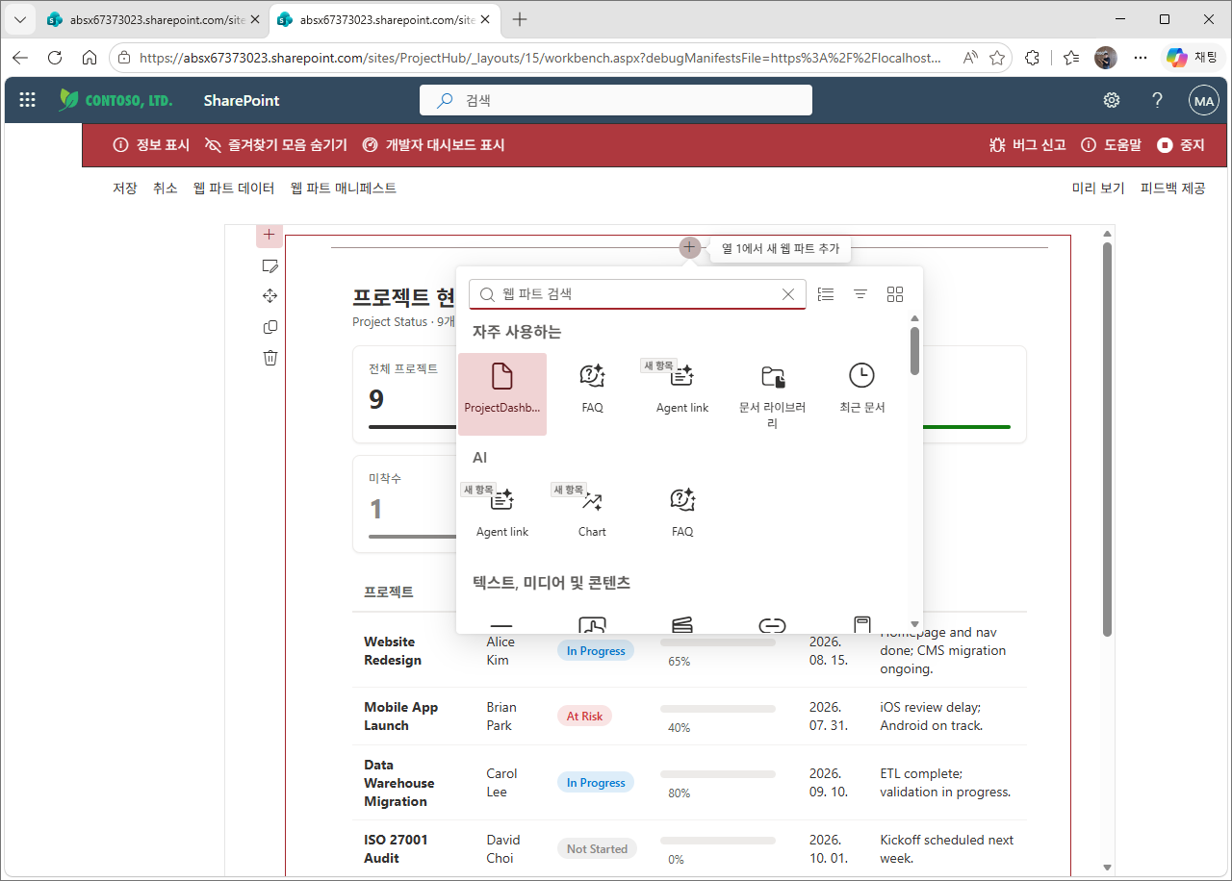Open 웹 파트 데이터
Image resolution: width=1232 pixels, height=881 pixels.
pos(234,189)
